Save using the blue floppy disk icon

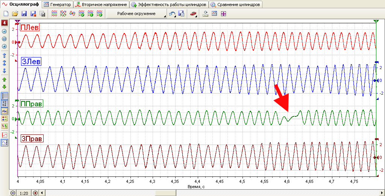[24, 14]
